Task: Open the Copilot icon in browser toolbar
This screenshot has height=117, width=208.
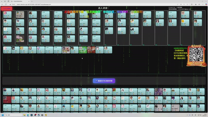Action: (x=206, y=4)
